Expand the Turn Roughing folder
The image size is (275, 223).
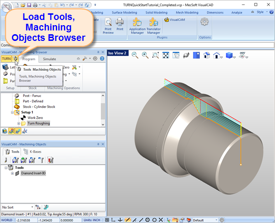pos(19,124)
